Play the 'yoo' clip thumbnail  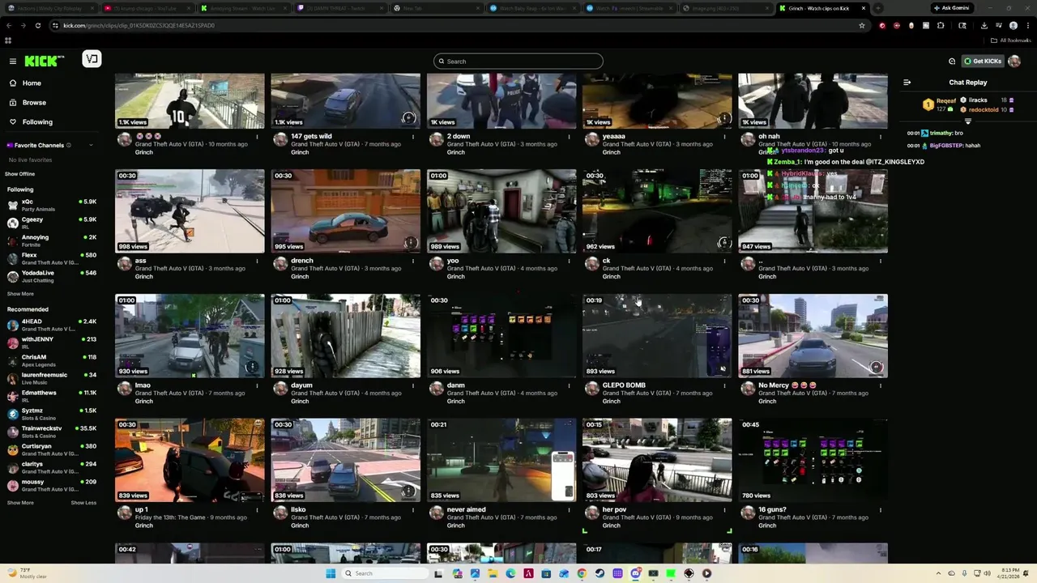coord(501,211)
